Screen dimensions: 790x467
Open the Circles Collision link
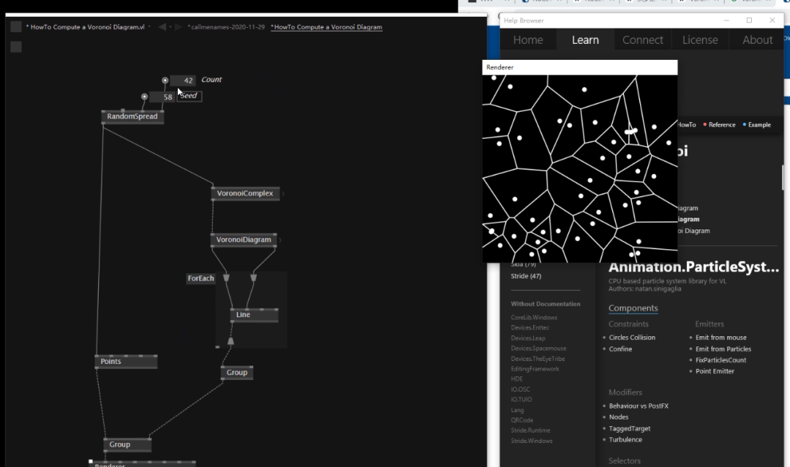(x=632, y=338)
